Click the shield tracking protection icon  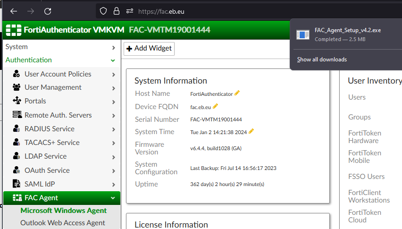103,11
